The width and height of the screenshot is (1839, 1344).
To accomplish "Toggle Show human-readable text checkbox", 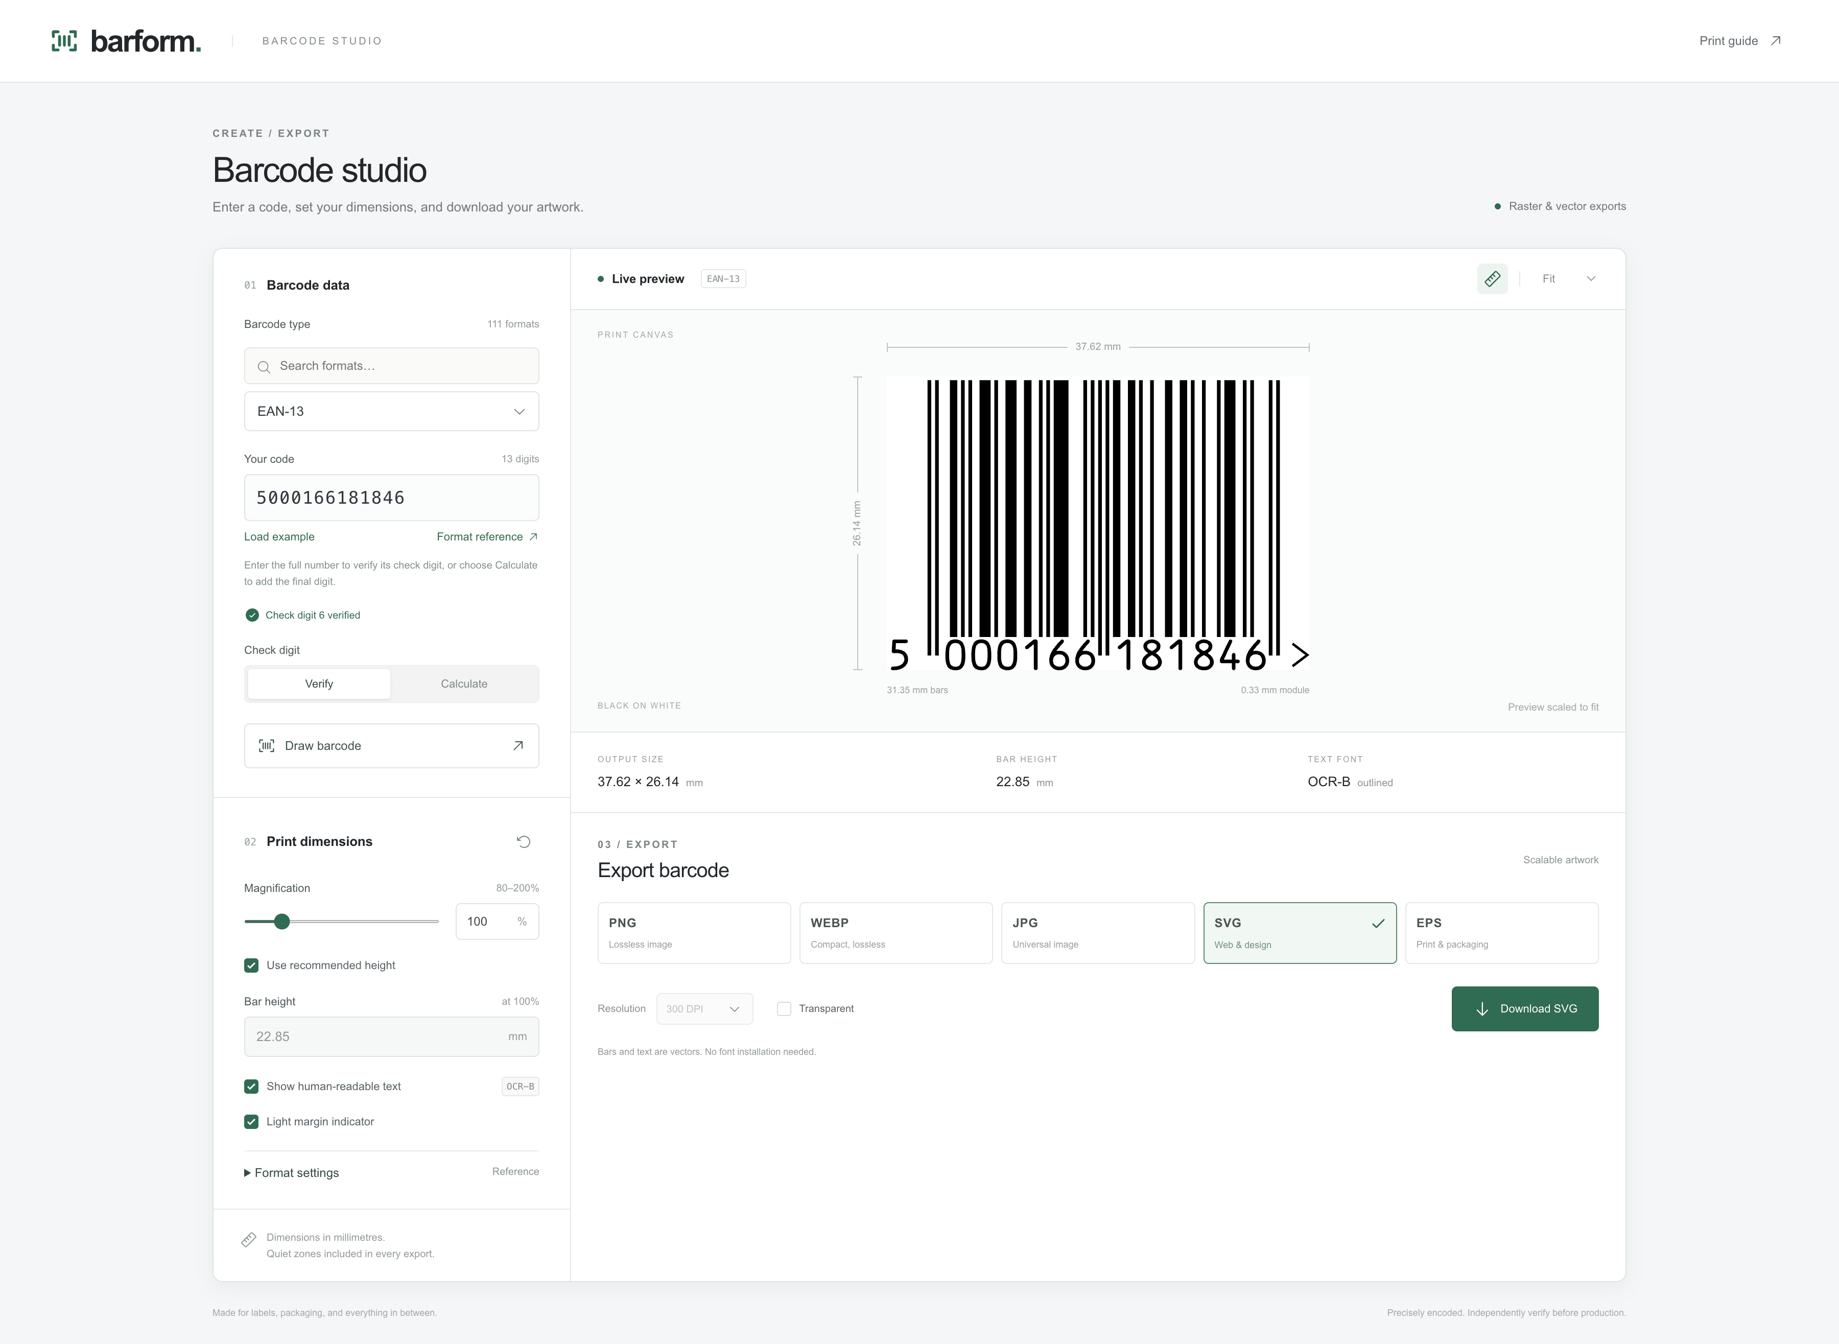I will coord(251,1087).
